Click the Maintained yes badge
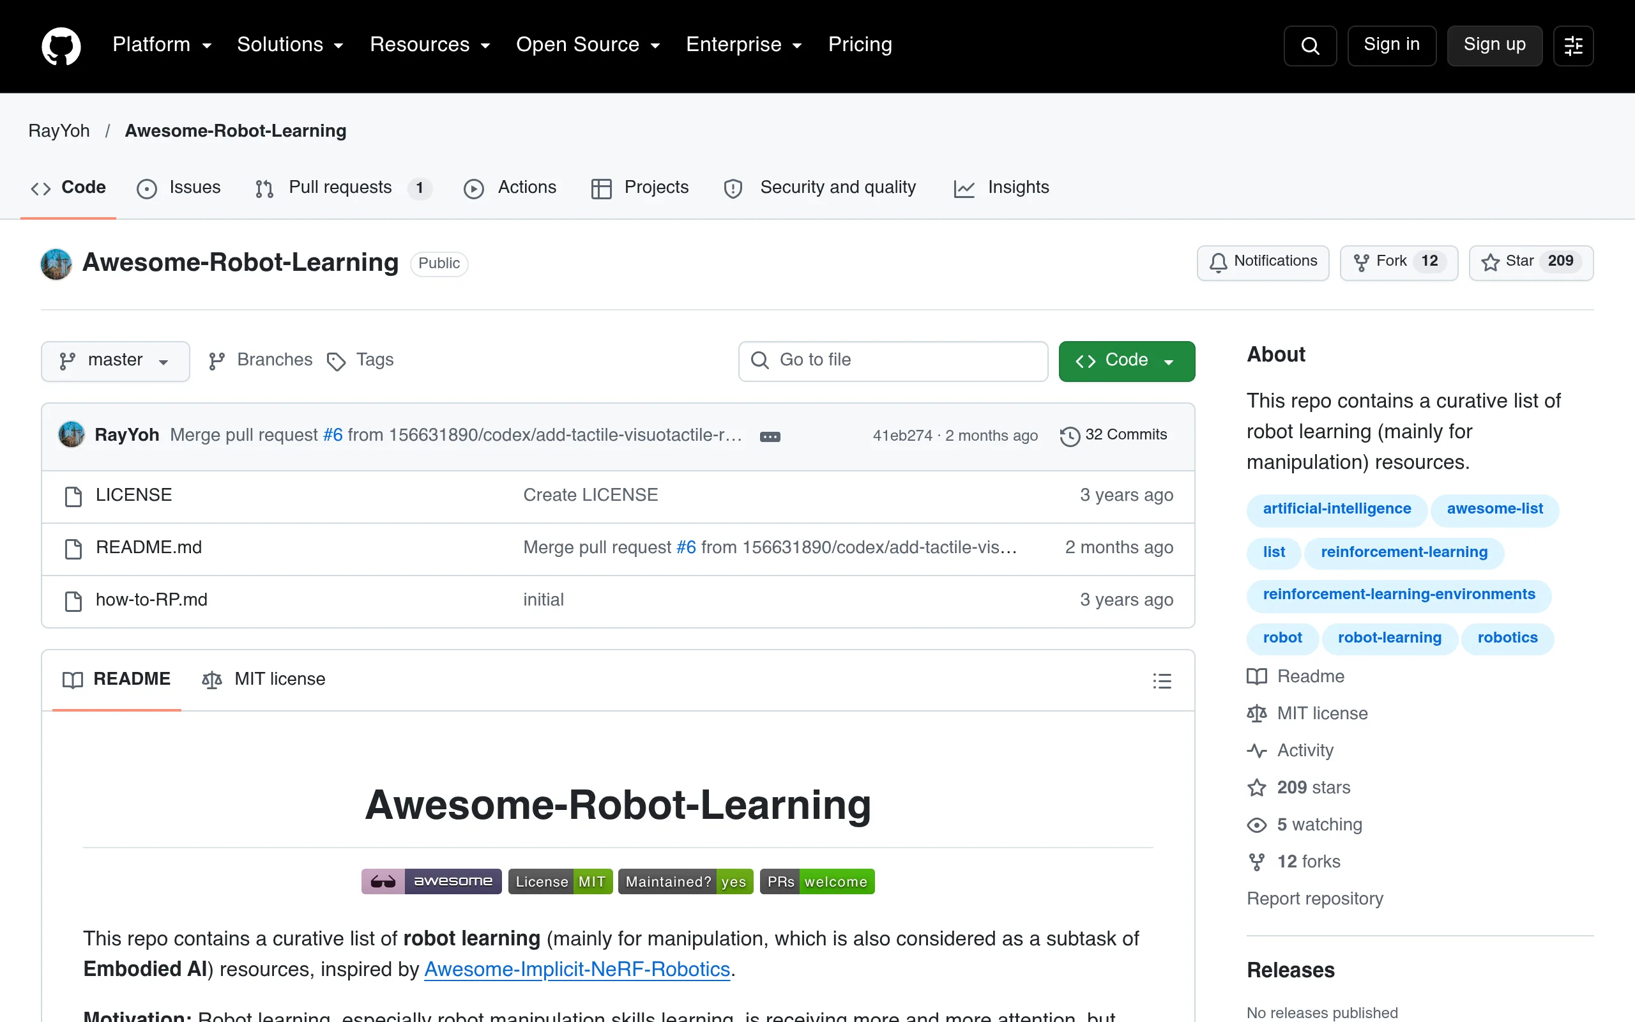 [x=685, y=881]
